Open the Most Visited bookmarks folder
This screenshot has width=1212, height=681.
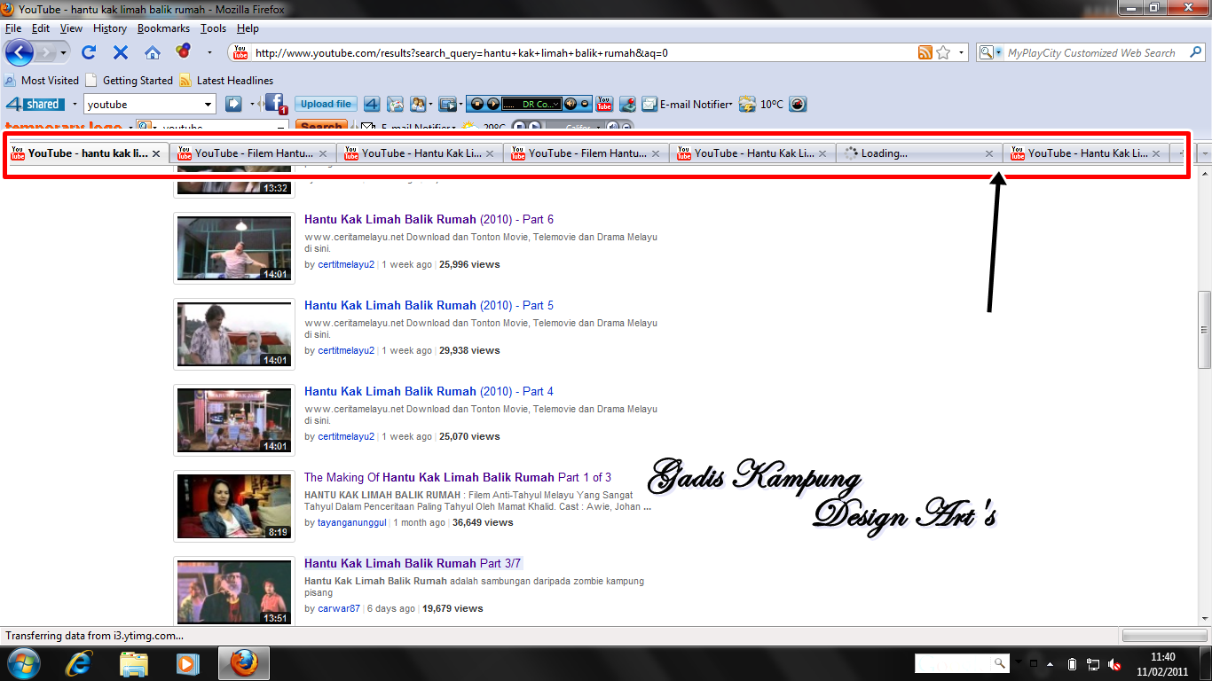tap(42, 80)
